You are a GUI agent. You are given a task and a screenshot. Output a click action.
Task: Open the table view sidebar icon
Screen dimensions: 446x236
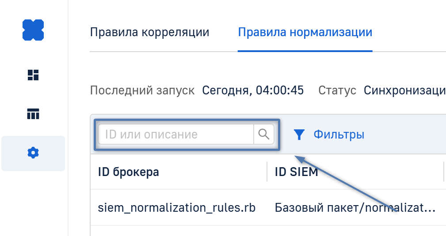click(x=33, y=114)
